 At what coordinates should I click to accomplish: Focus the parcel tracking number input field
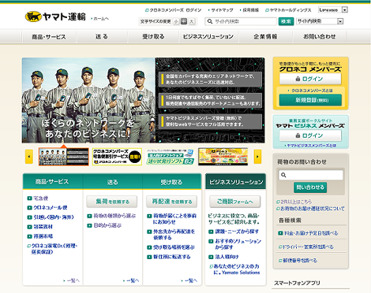pyautogui.click(x=311, y=175)
